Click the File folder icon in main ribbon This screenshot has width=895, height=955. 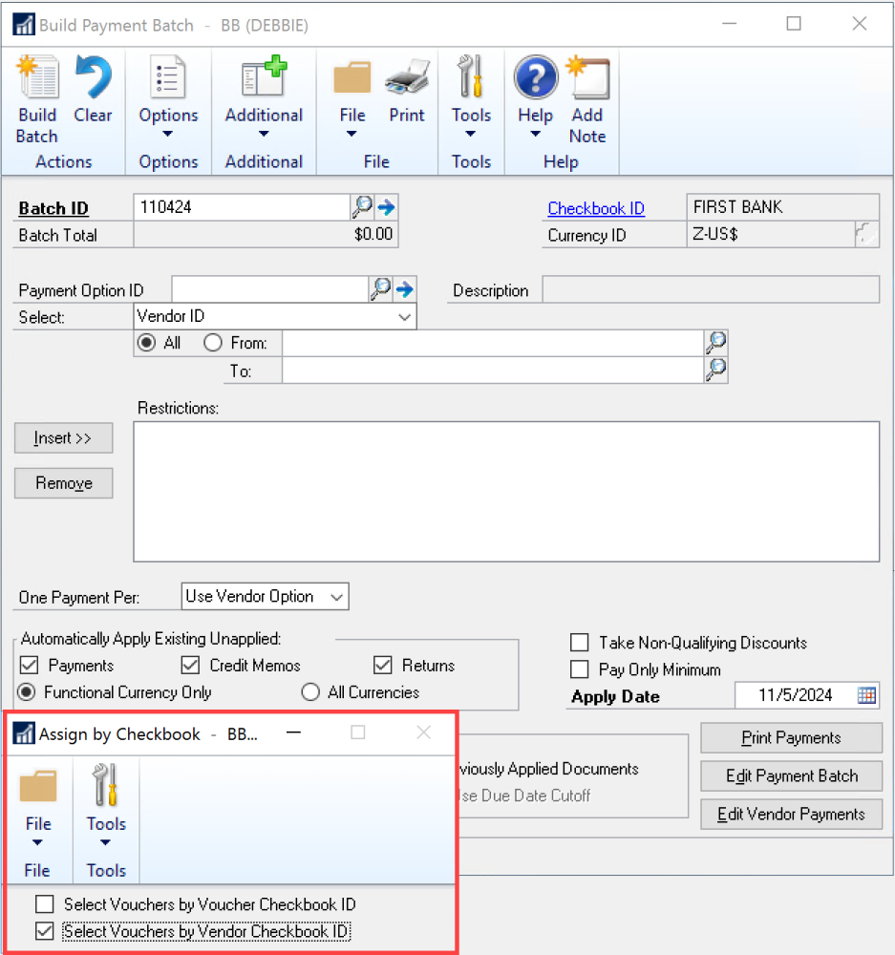tap(352, 77)
